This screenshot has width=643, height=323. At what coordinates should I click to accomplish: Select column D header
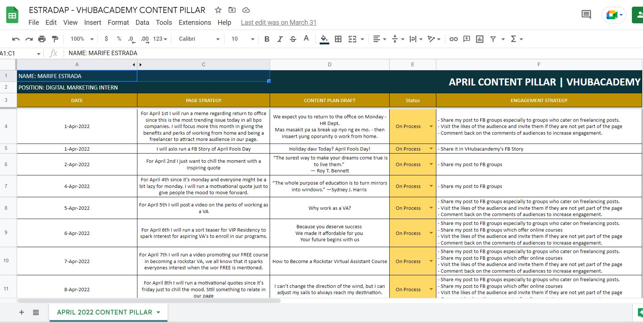pyautogui.click(x=330, y=65)
